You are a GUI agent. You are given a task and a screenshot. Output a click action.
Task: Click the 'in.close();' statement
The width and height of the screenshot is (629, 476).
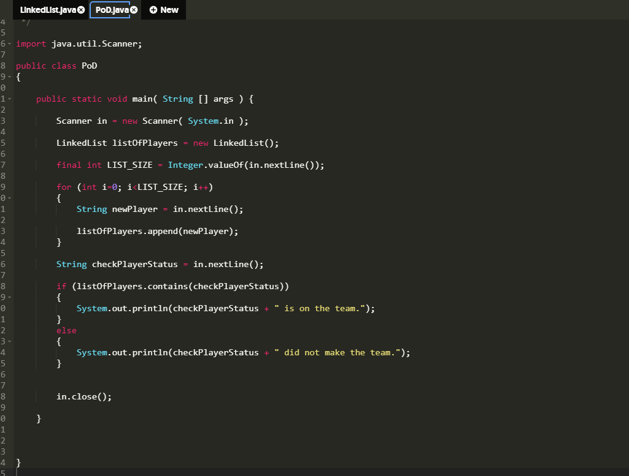point(84,396)
